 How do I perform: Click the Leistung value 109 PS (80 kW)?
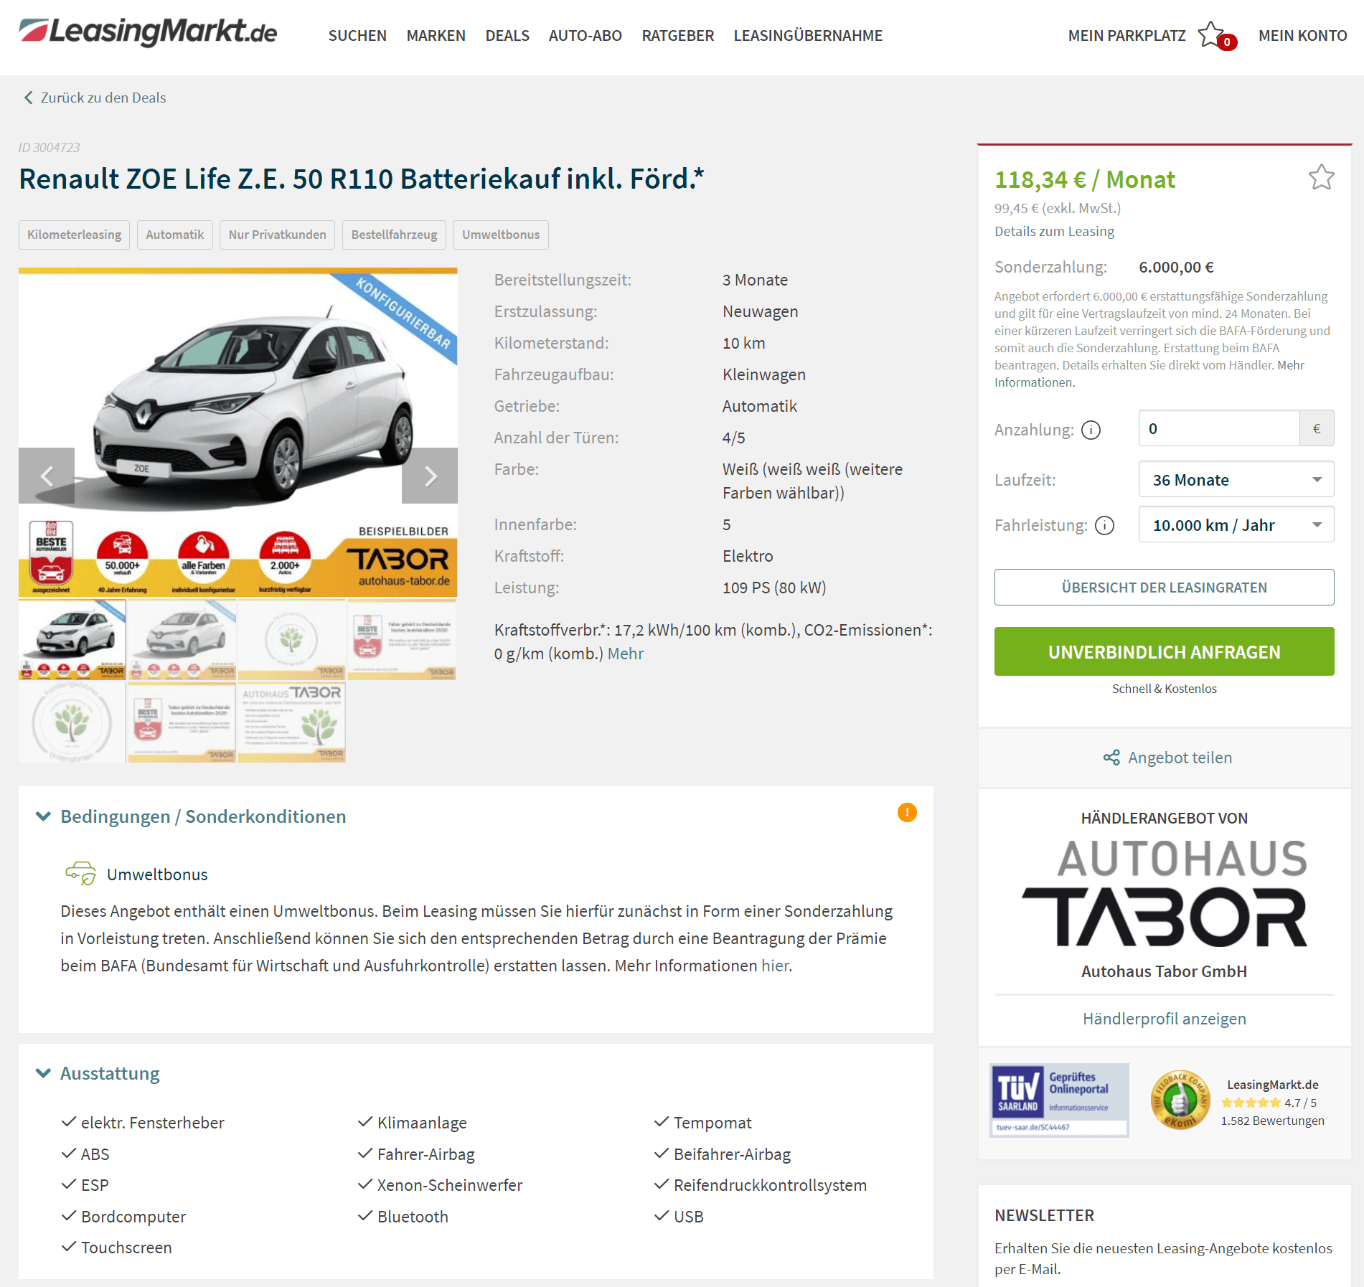(774, 588)
